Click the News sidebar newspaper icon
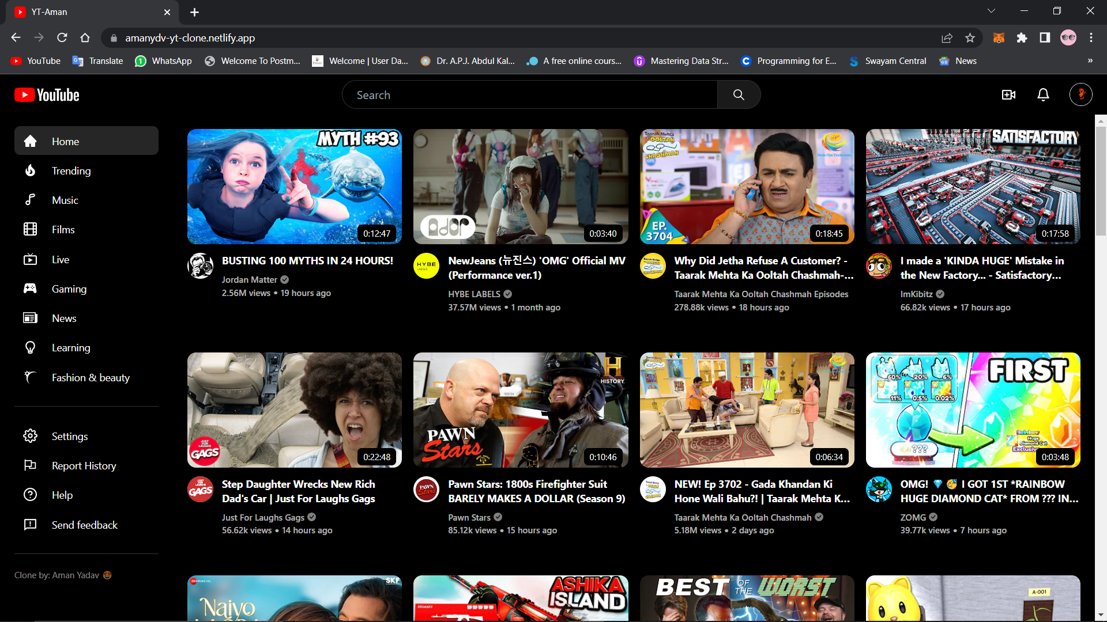The height and width of the screenshot is (622, 1107). tap(30, 318)
